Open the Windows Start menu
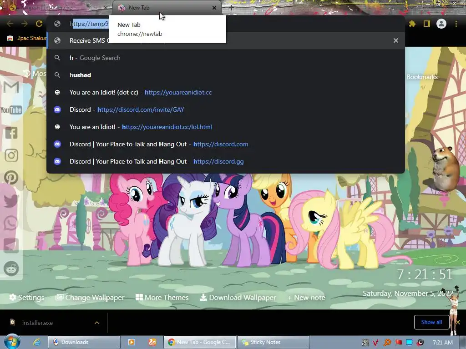This screenshot has height=349, width=466. (12, 342)
